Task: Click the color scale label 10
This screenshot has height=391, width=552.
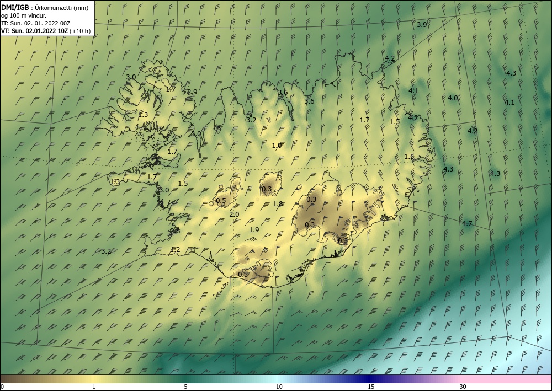Action: tap(279, 387)
